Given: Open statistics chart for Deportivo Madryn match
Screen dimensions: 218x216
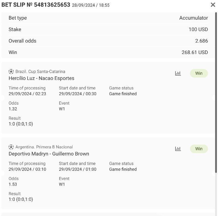Looking at the screenshot, I should pyautogui.click(x=178, y=149).
